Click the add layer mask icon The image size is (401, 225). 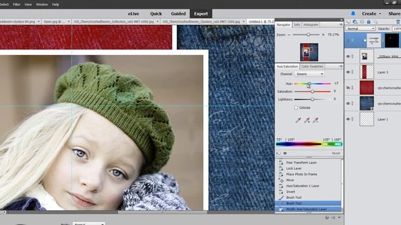tap(362, 22)
